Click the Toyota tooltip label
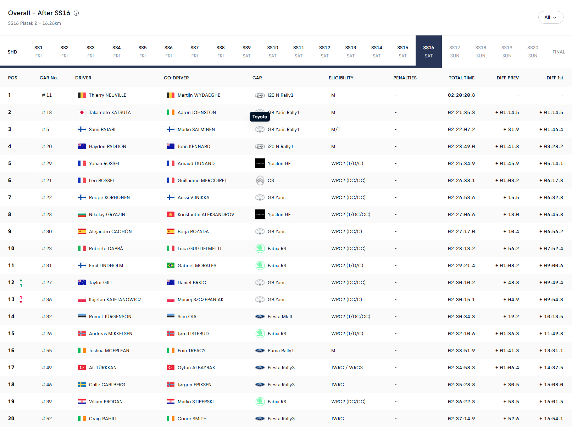572x427 pixels. [x=260, y=117]
